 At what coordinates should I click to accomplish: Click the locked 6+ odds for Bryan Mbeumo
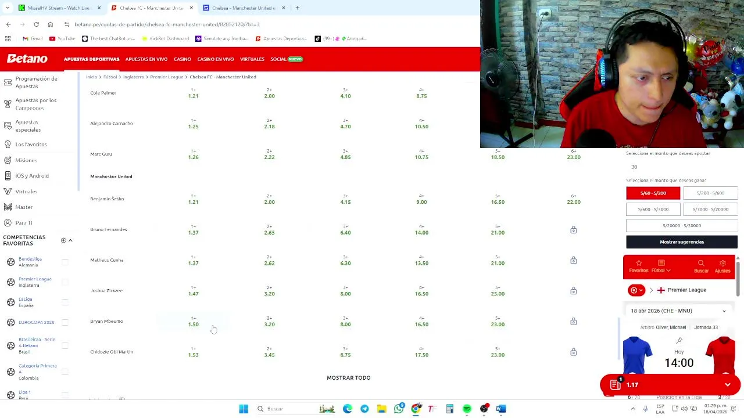[573, 322]
